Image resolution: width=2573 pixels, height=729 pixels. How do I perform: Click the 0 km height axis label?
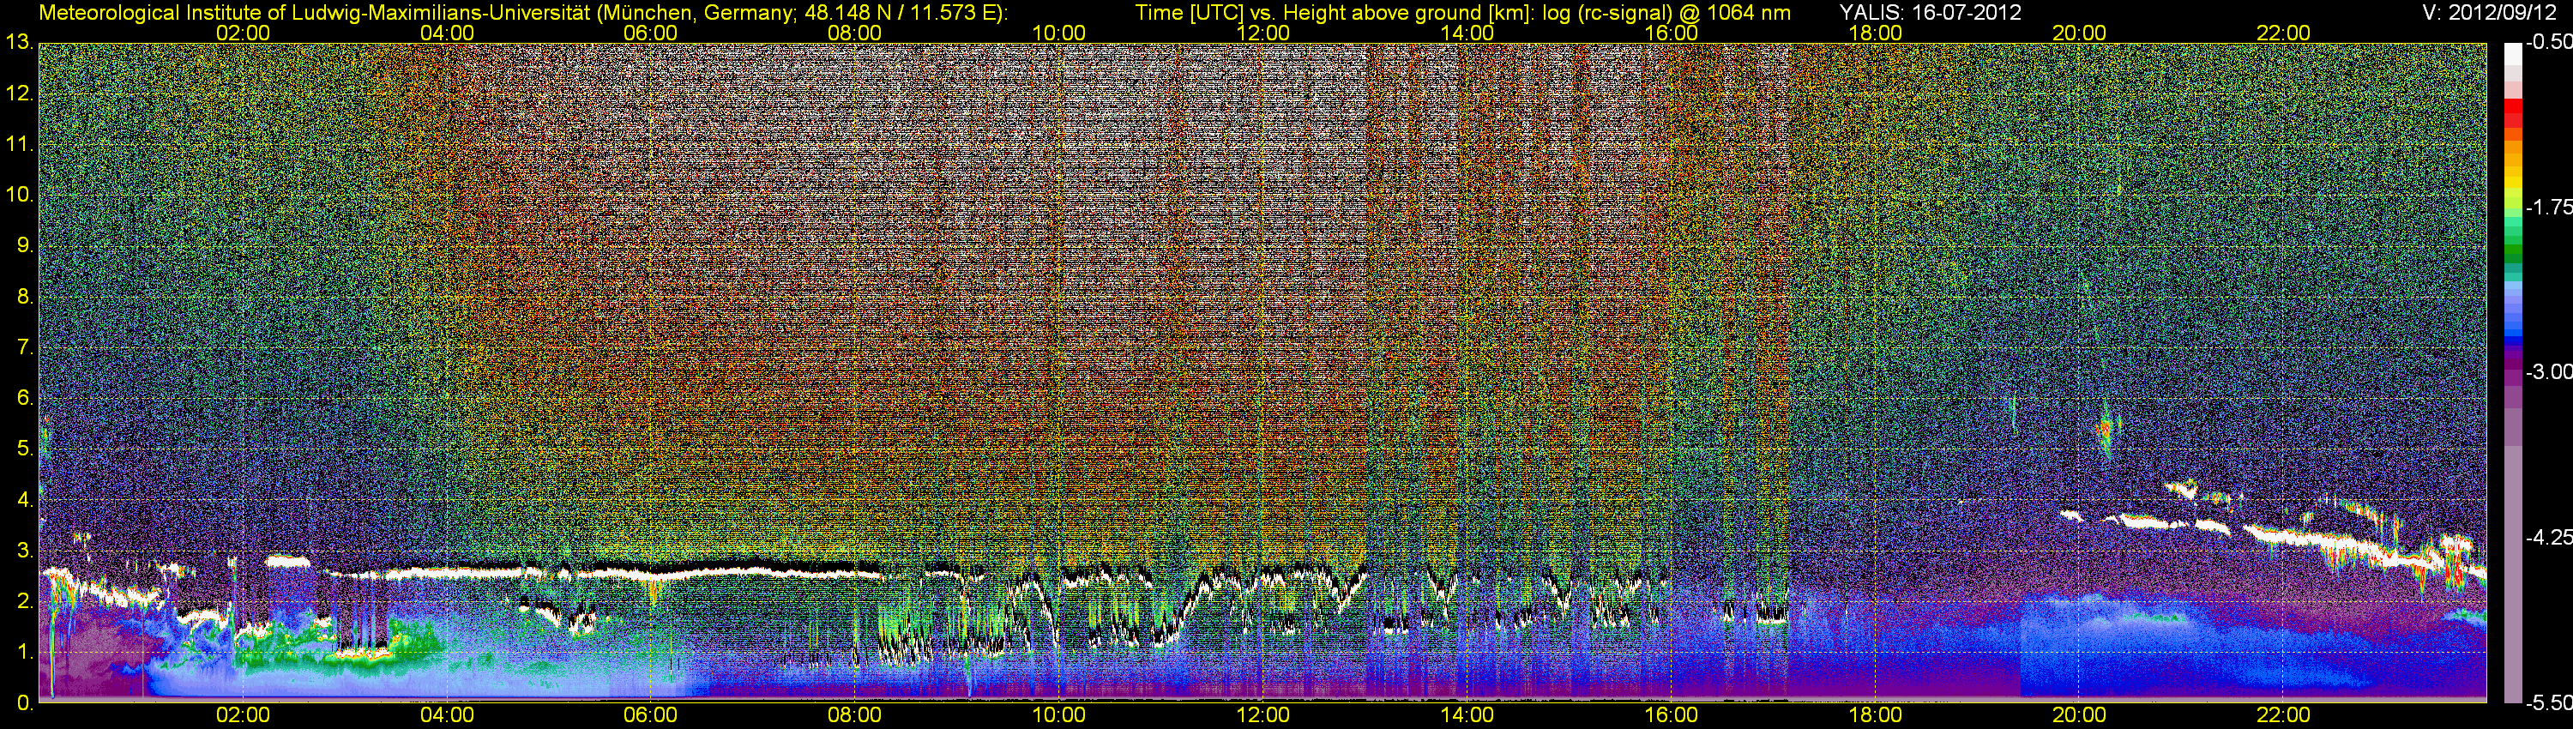(24, 703)
